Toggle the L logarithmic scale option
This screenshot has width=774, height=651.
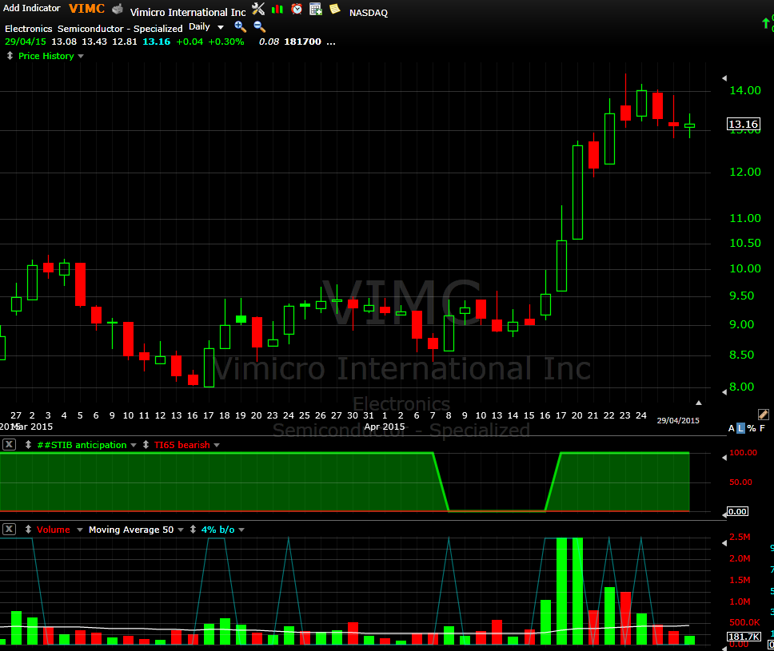740,429
